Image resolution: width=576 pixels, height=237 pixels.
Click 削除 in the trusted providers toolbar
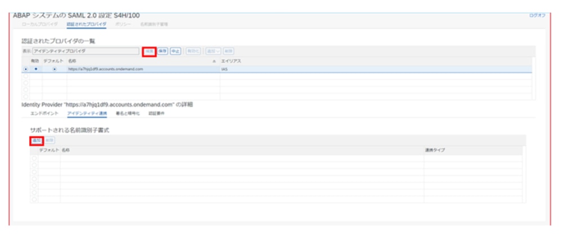point(229,51)
